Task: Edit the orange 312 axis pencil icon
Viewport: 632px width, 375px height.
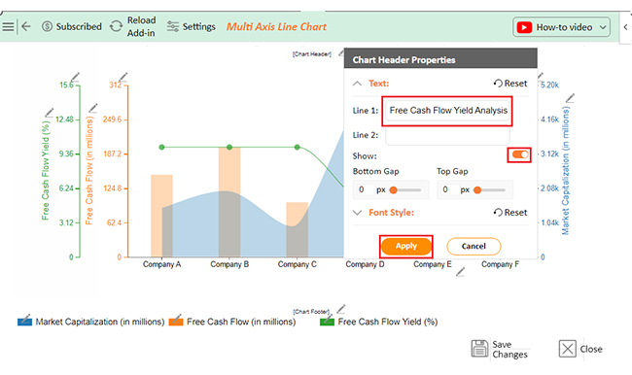Action: click(123, 77)
